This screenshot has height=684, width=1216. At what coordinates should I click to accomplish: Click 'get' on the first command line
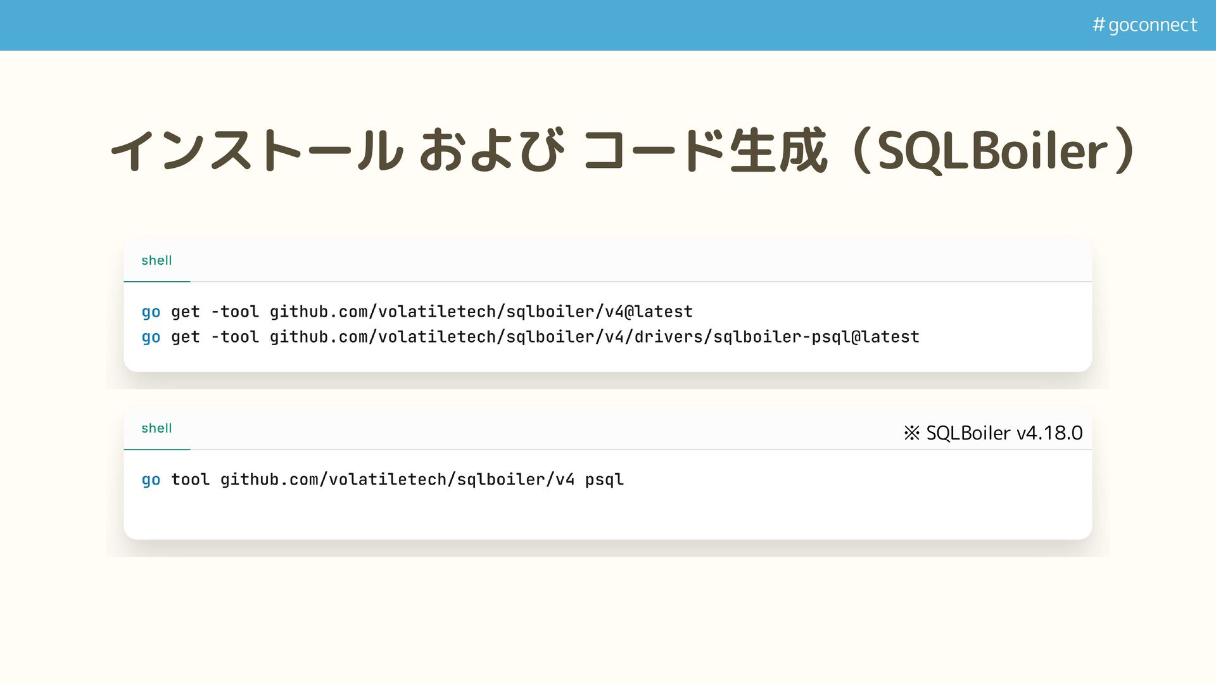[185, 312]
